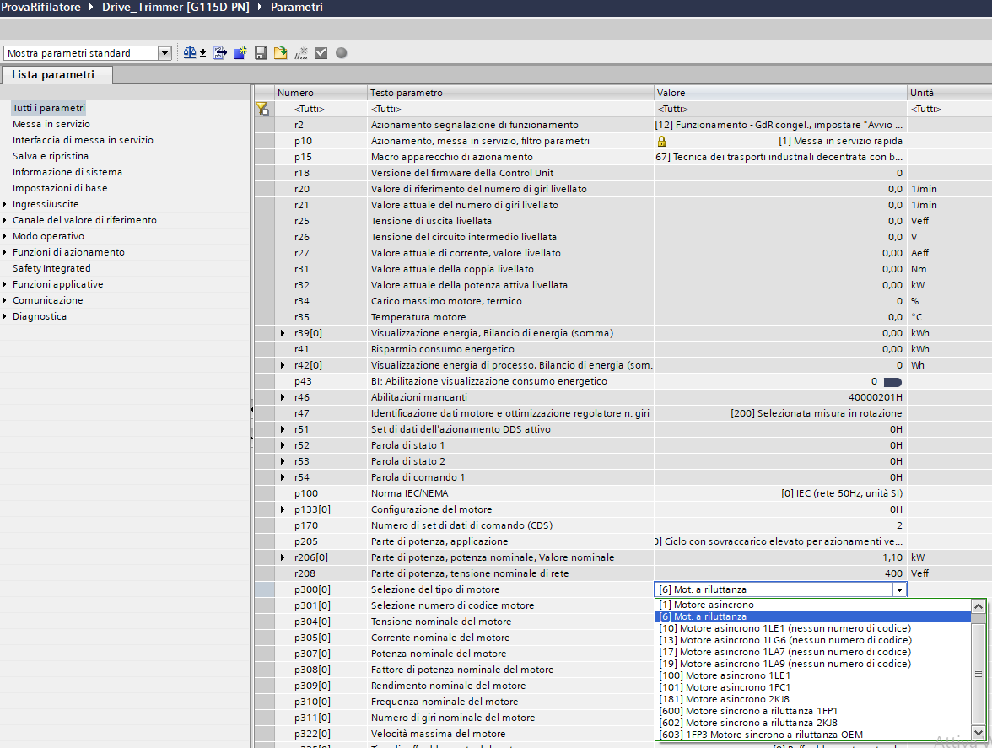Choose '[600] Motore sincrono a riluttanza 1FP1'
992x748 pixels.
pyautogui.click(x=750, y=711)
